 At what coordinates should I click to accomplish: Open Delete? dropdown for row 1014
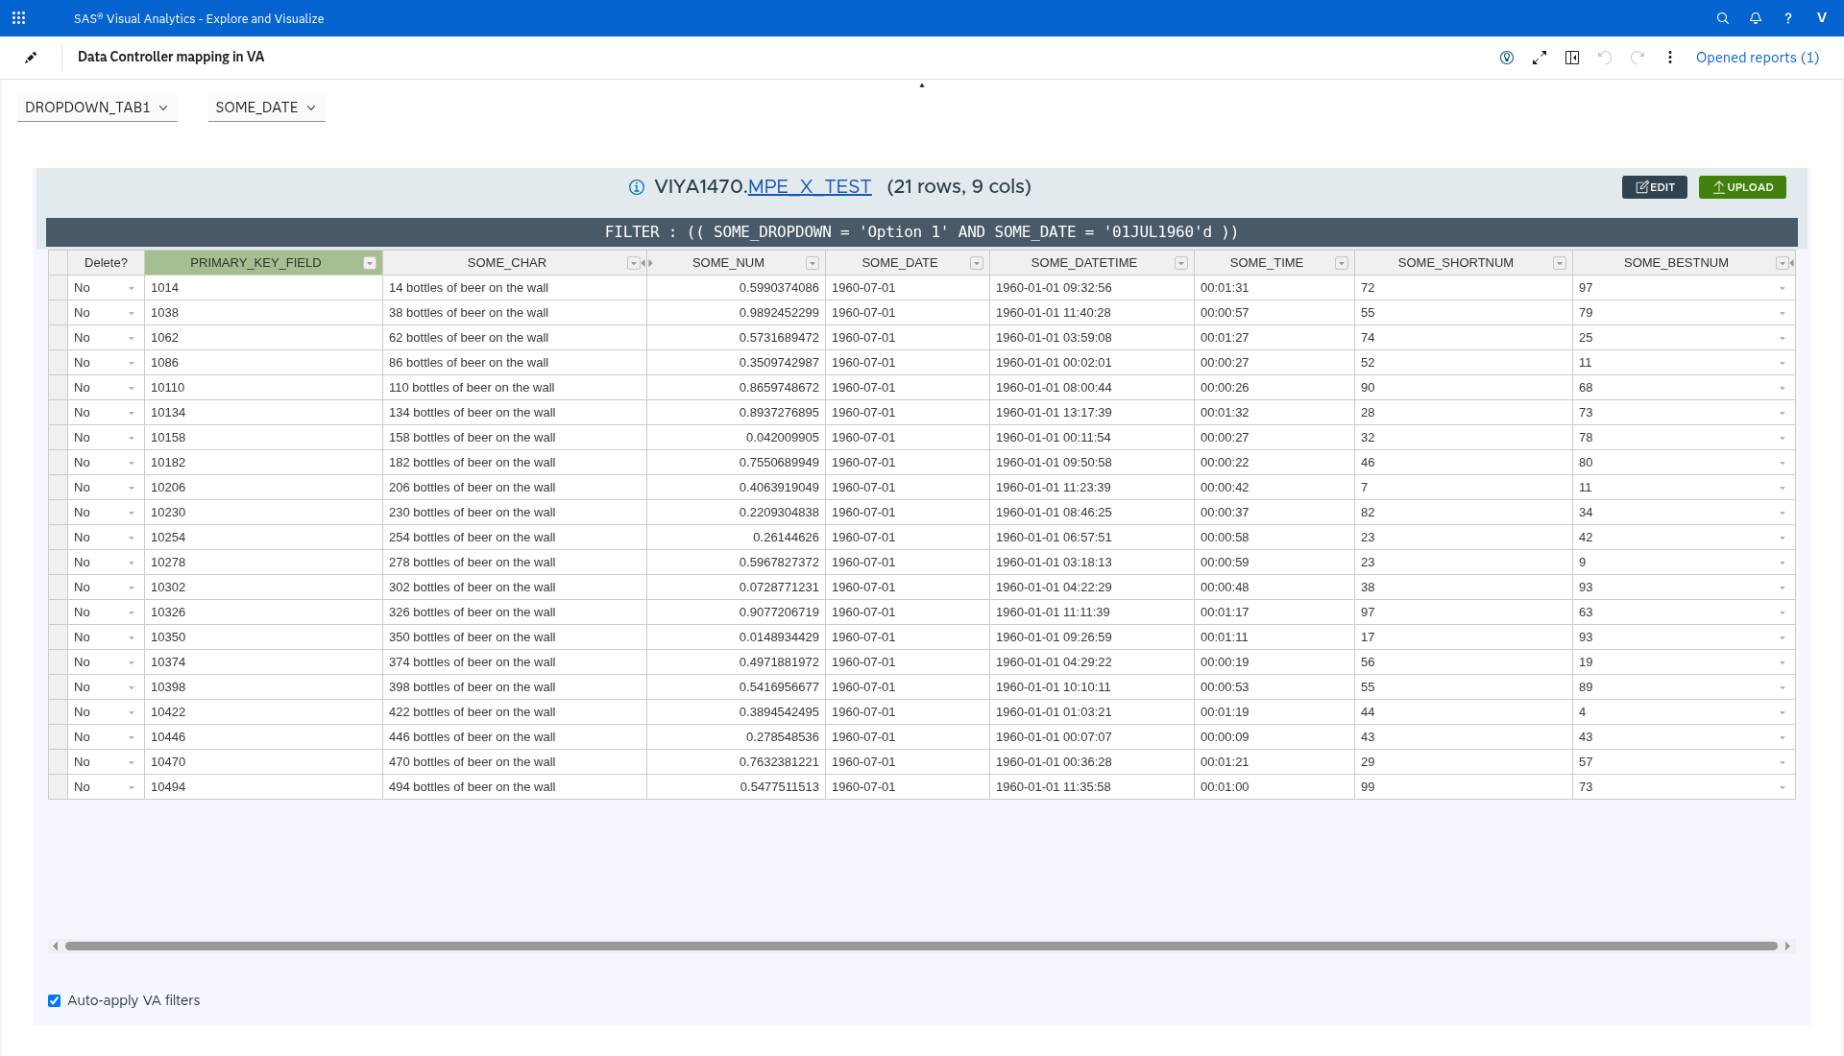(132, 288)
